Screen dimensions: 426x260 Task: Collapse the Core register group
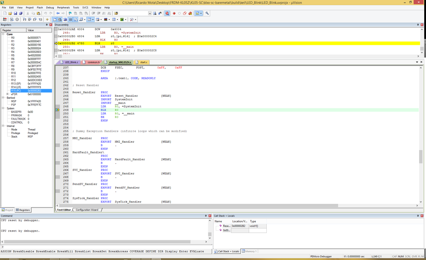tap(3, 34)
